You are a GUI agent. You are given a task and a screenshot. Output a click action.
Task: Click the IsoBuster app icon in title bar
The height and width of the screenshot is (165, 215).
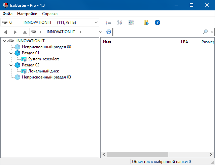click(5, 5)
